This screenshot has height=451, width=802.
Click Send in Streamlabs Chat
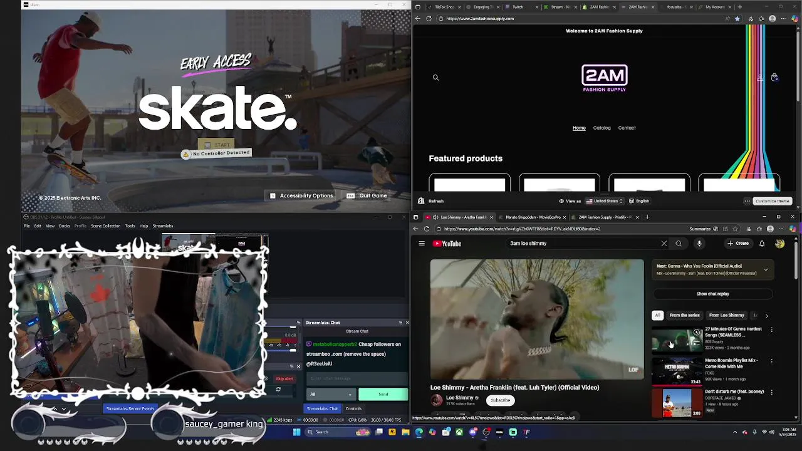click(383, 395)
